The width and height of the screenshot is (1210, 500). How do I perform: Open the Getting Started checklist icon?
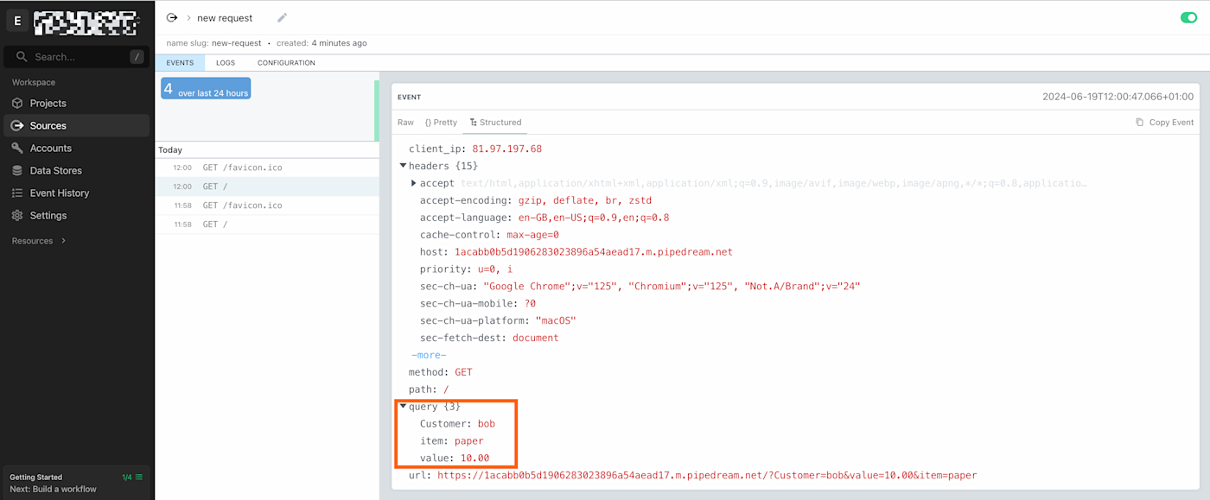point(139,477)
